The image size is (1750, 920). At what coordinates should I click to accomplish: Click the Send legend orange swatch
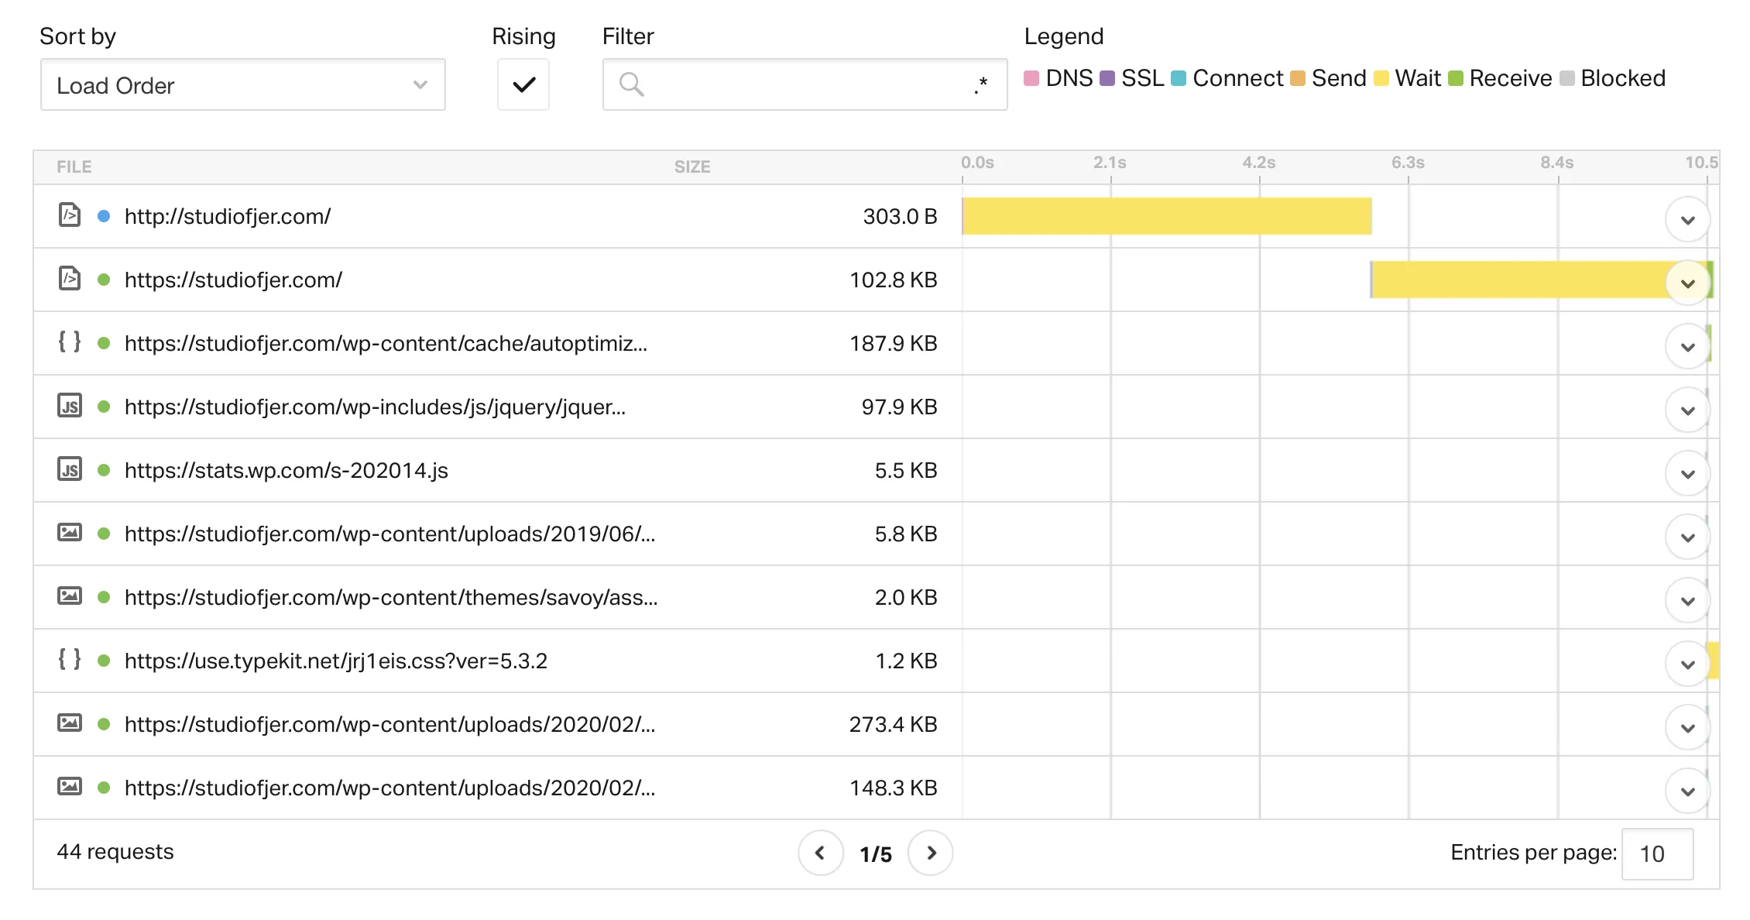[x=1298, y=78]
